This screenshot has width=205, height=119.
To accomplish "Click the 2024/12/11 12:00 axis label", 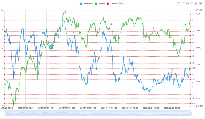I will tap(67, 108).
